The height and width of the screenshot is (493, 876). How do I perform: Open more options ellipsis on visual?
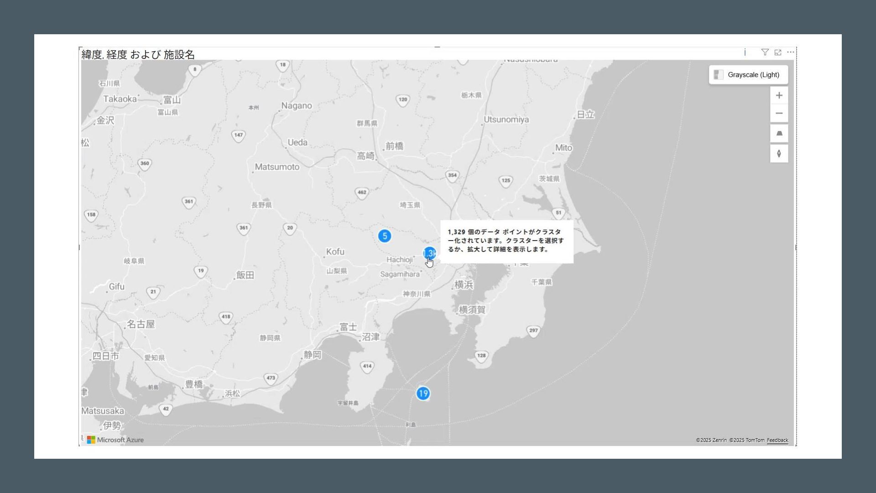point(791,52)
